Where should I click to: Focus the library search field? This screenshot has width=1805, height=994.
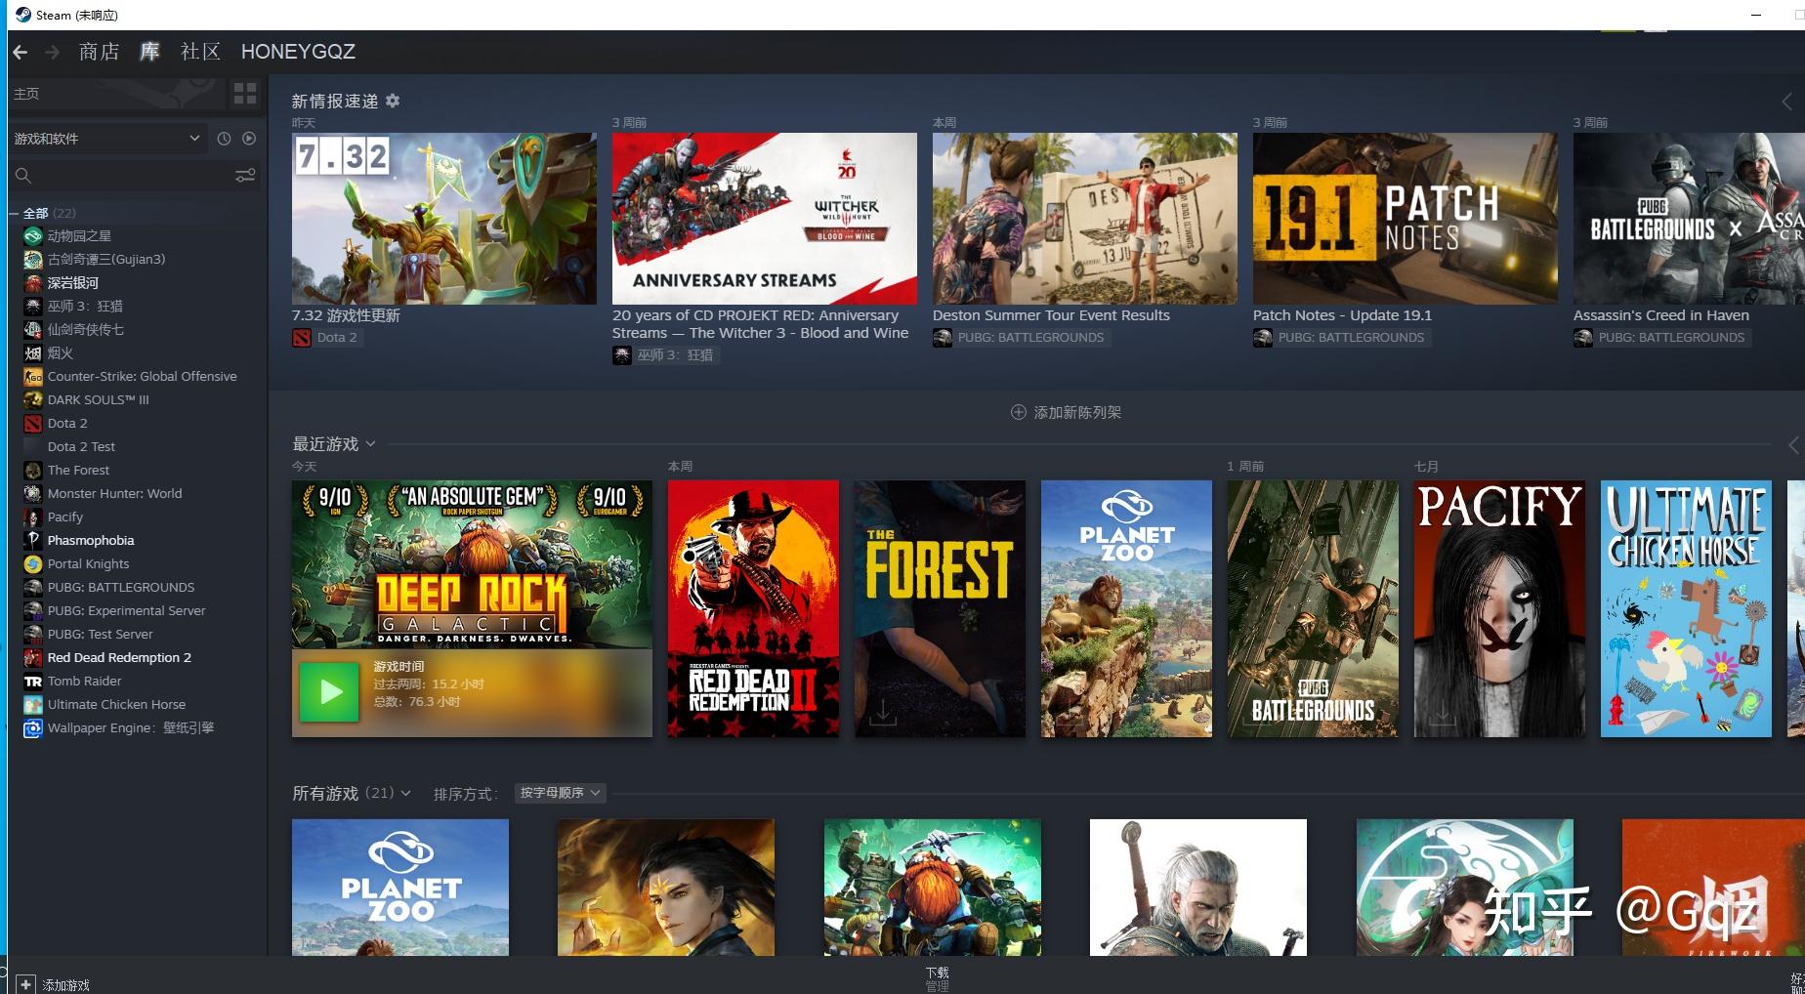[x=121, y=176]
